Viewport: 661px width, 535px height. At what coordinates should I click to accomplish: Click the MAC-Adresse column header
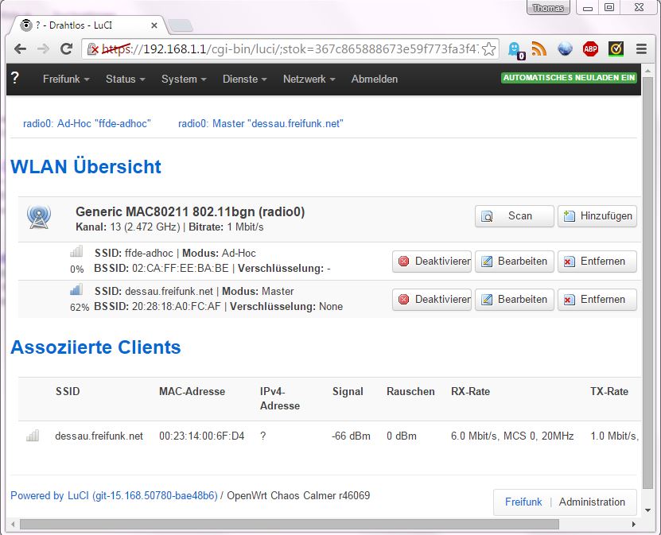coord(192,391)
